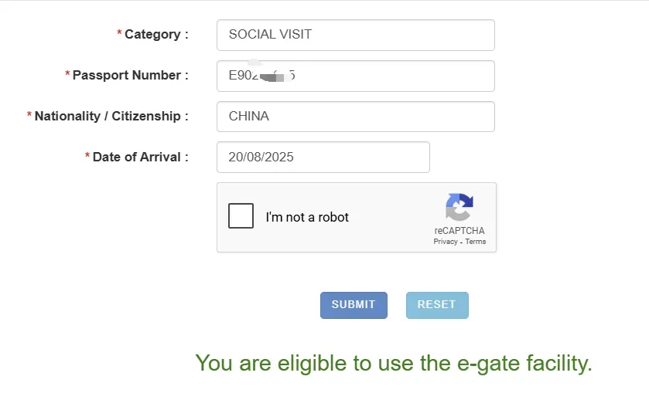Screen dimensions: 649x410
Task: Open the Nationality field showing CHINA
Action: (356, 117)
